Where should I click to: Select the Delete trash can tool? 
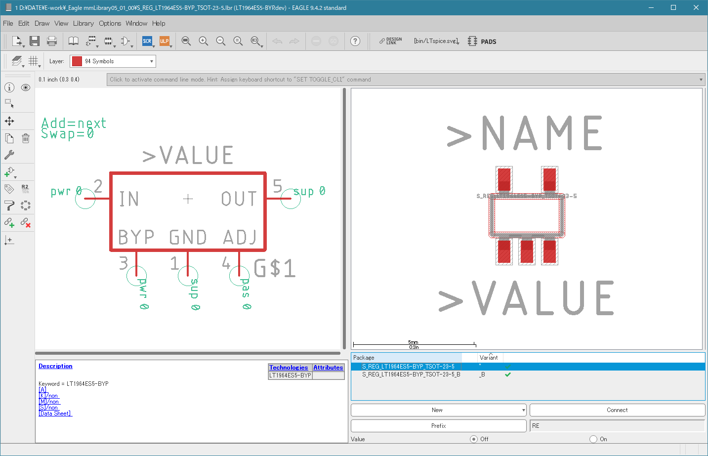click(x=26, y=138)
